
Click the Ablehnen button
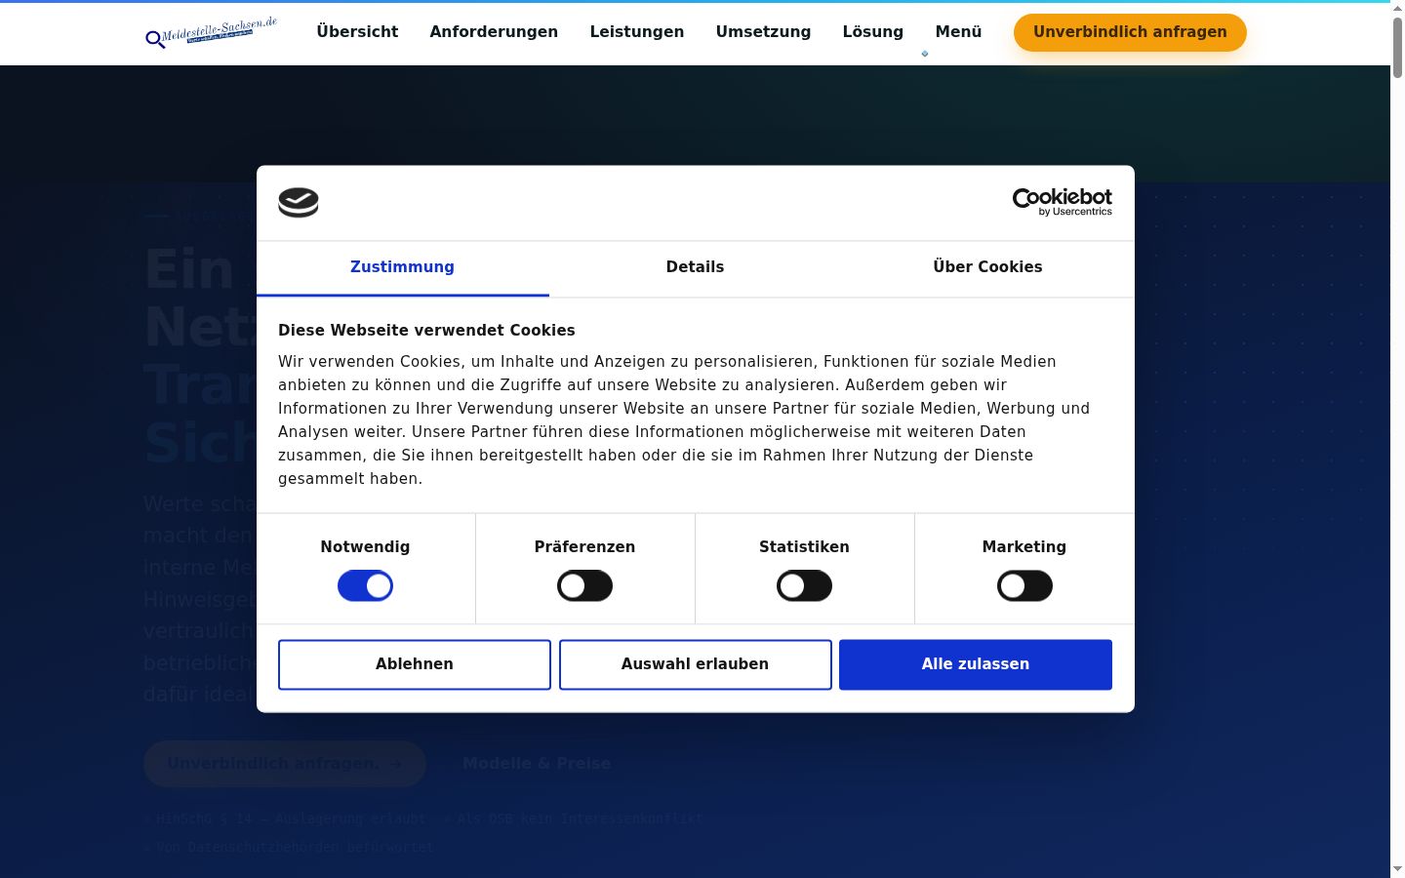(415, 664)
